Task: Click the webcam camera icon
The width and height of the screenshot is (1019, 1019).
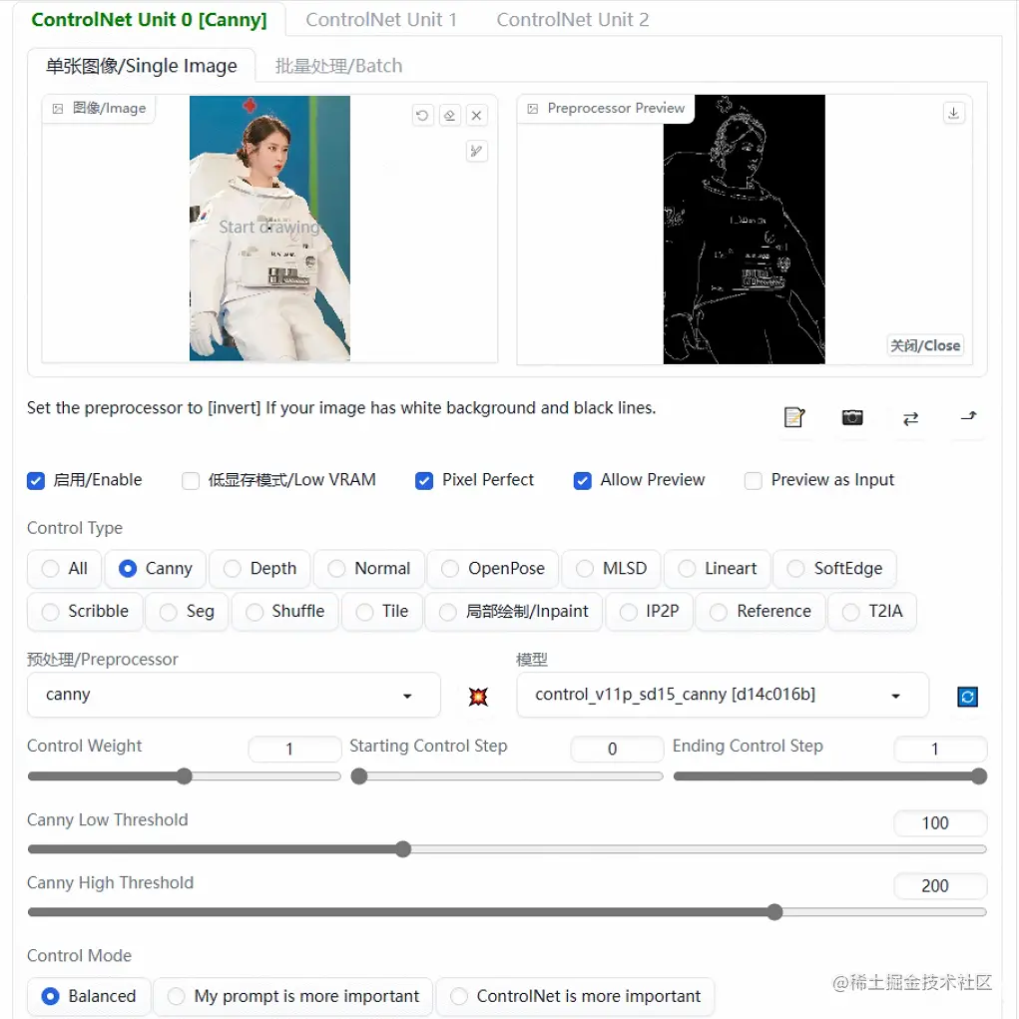Action: [852, 419]
